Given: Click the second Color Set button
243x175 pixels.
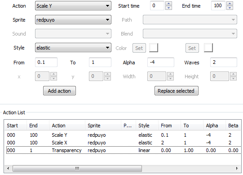Looking at the screenshot, I should click(192, 48).
